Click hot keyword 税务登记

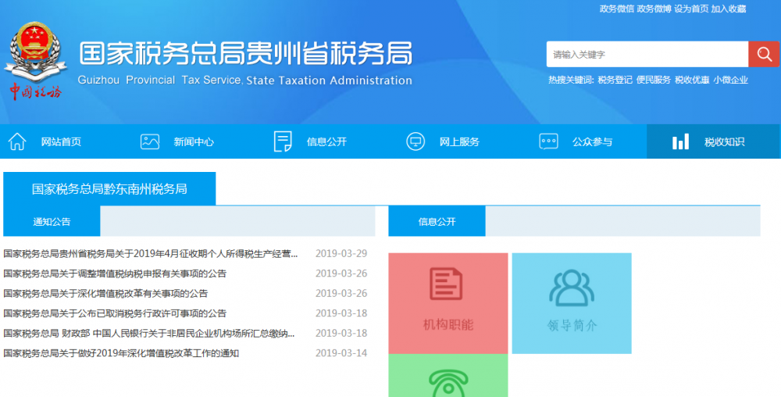(615, 80)
